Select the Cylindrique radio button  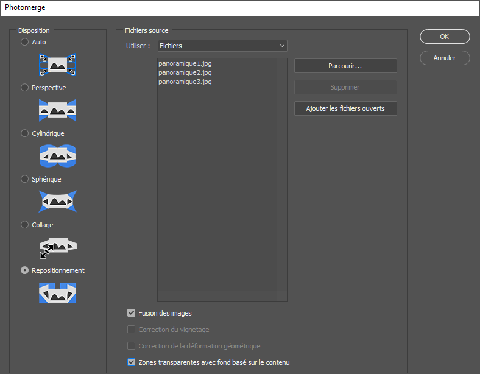(x=25, y=133)
